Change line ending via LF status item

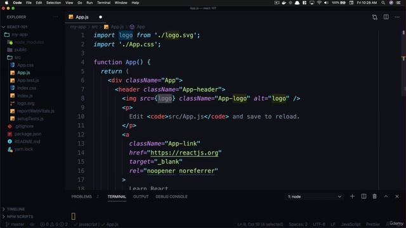333,224
